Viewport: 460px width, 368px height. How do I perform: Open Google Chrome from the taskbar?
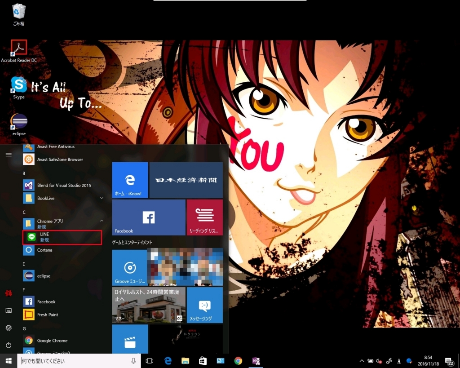pos(238,361)
